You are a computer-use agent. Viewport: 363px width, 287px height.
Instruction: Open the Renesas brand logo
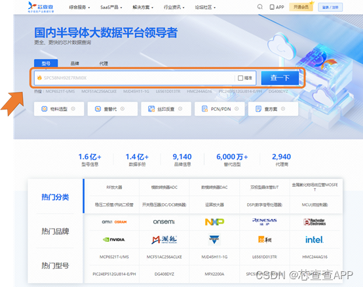coord(265,221)
